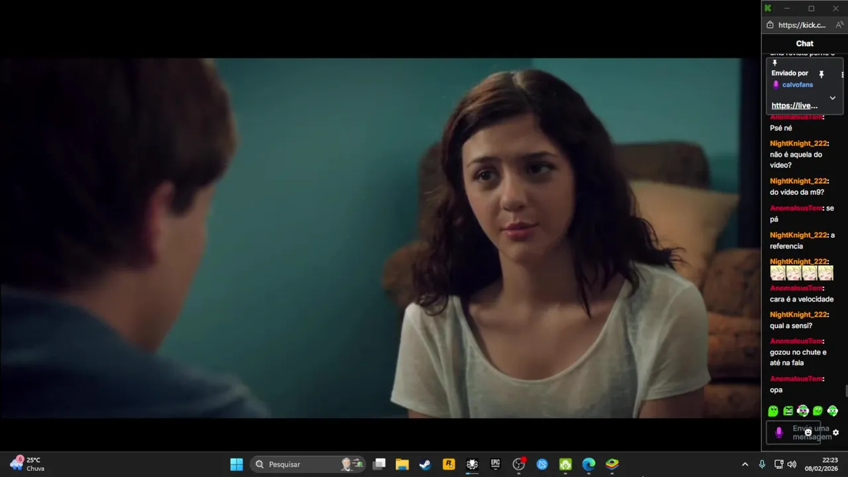Click the video player area
The width and height of the screenshot is (848, 477).
click(380, 238)
